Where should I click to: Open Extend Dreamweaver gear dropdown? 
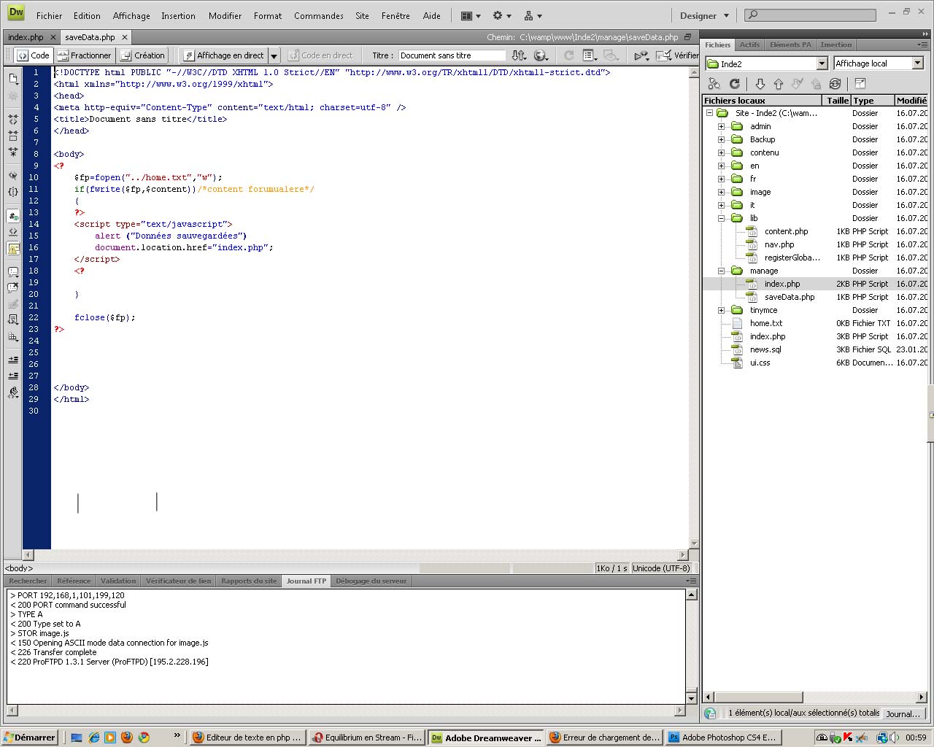(x=502, y=15)
